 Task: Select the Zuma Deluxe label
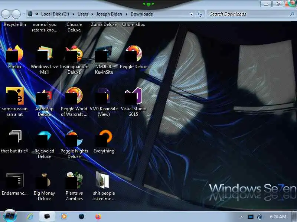[104, 24]
